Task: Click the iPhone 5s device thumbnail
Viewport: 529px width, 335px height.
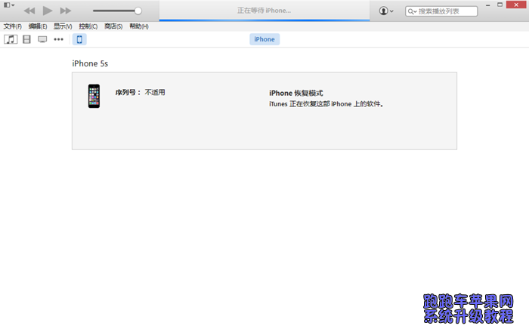Action: pos(94,96)
